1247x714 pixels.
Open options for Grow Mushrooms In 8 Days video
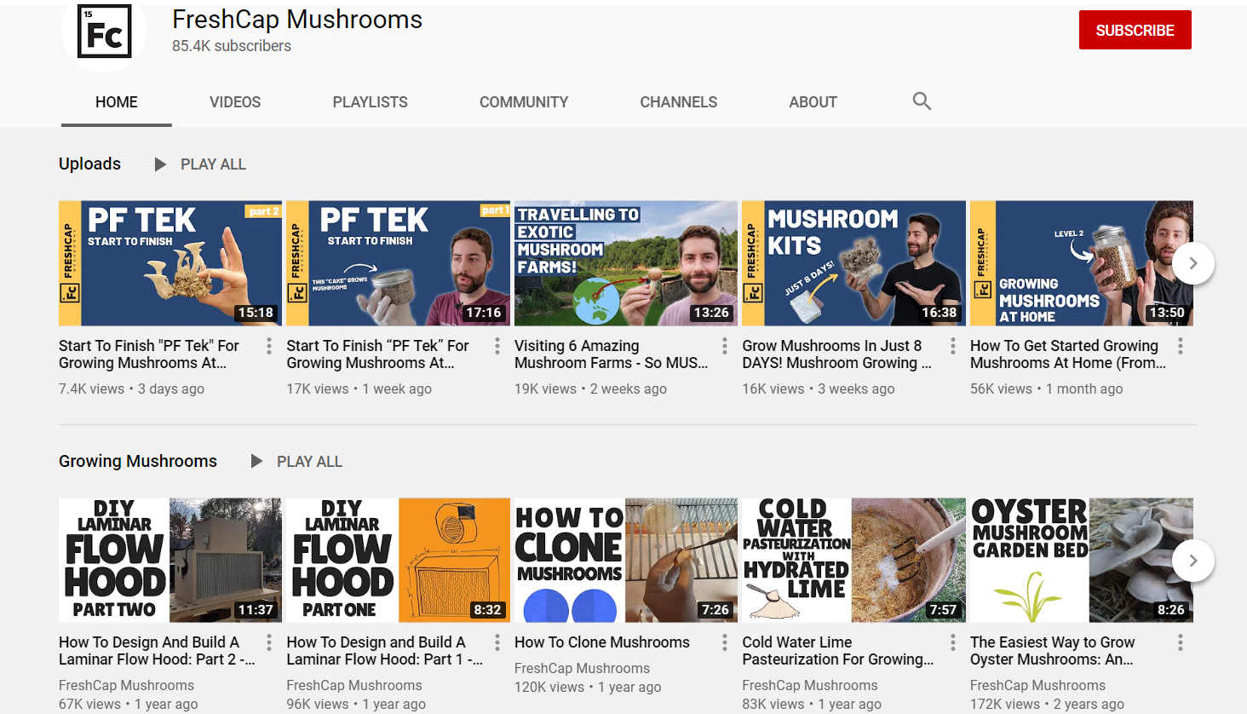click(952, 346)
